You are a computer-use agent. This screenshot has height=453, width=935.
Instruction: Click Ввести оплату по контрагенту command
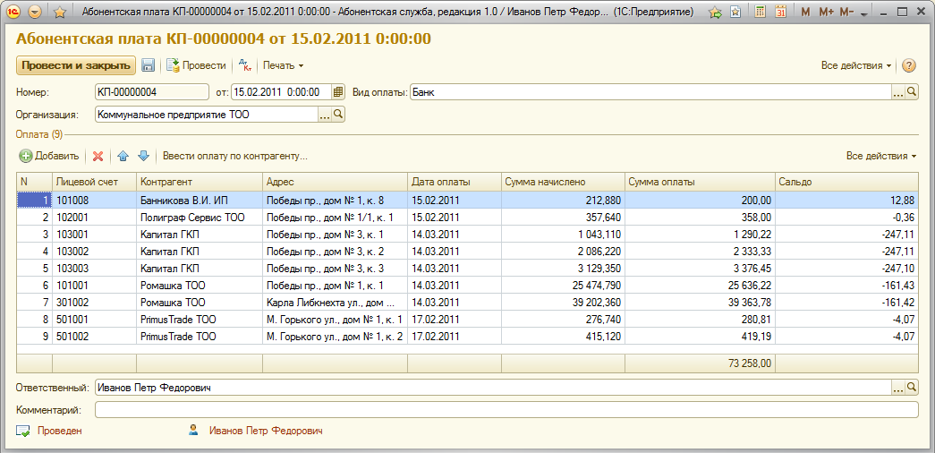pyautogui.click(x=234, y=156)
